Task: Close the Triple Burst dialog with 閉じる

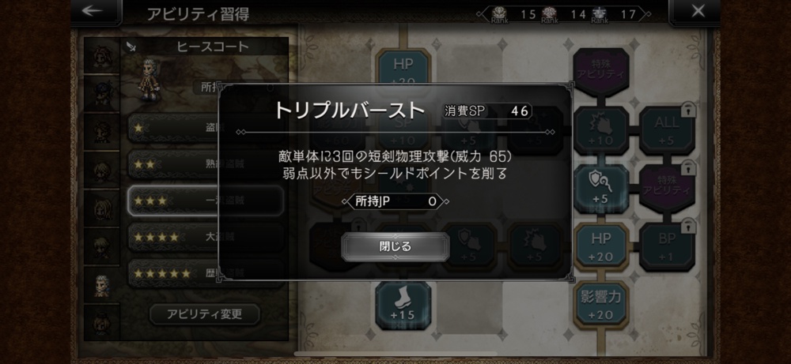Action: (395, 246)
